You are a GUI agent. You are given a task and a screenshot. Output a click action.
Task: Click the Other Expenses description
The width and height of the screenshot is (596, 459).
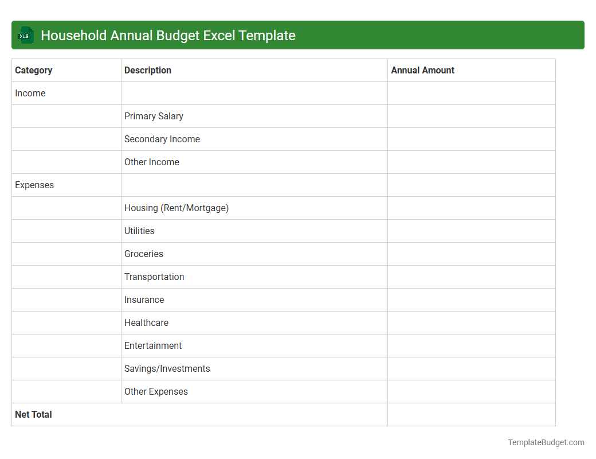[155, 391]
